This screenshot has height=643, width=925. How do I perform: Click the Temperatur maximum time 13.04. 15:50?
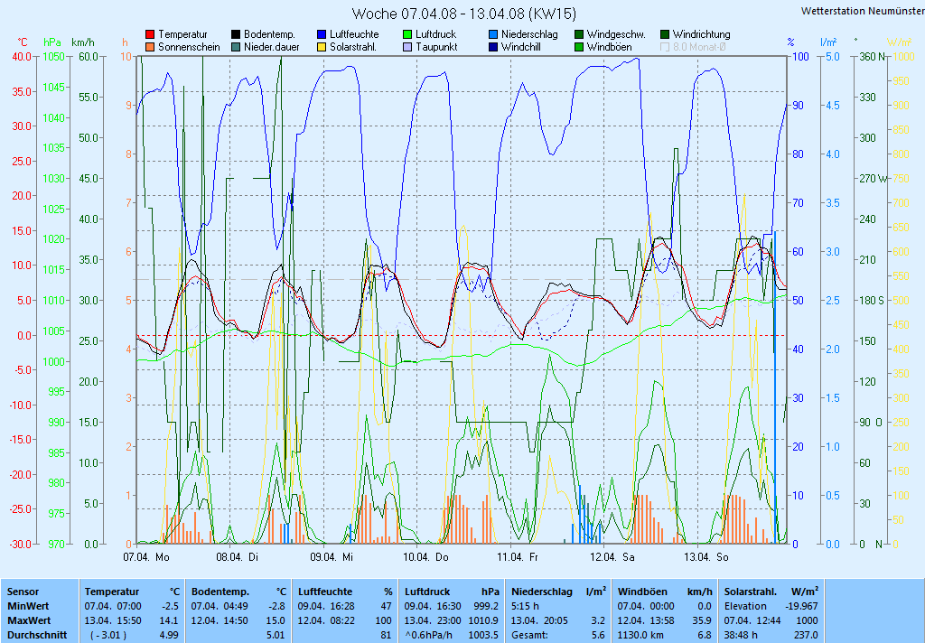pyautogui.click(x=113, y=620)
